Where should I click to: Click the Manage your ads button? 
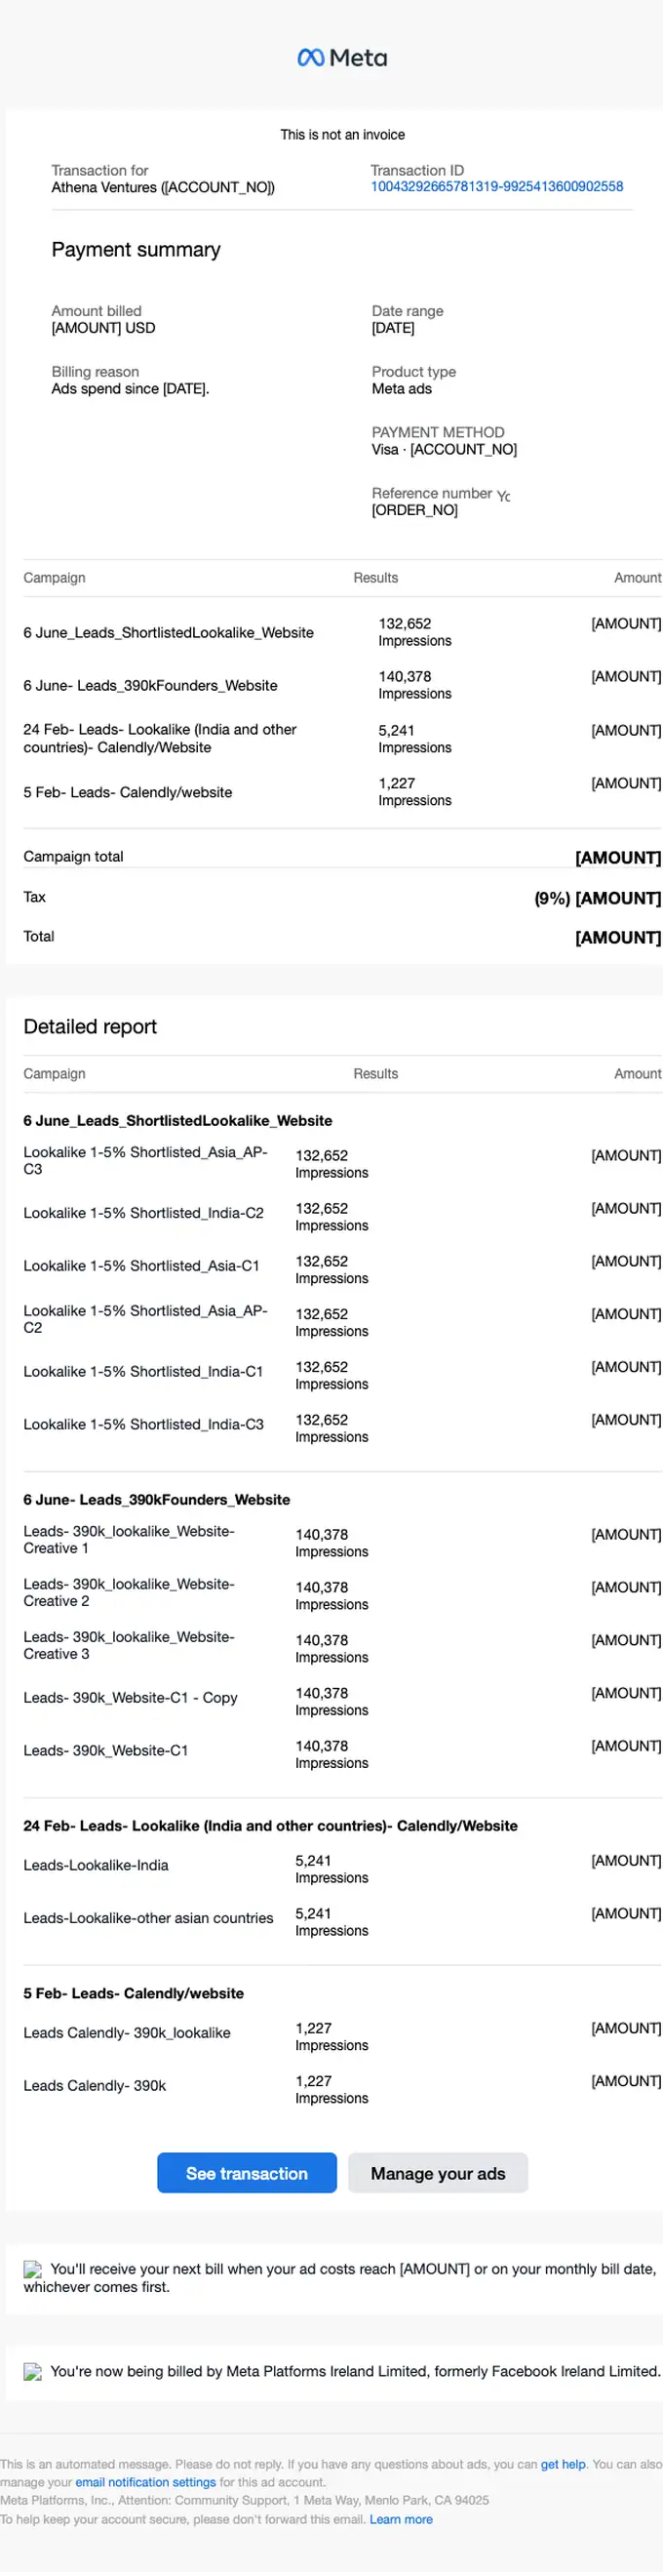[x=438, y=2173]
